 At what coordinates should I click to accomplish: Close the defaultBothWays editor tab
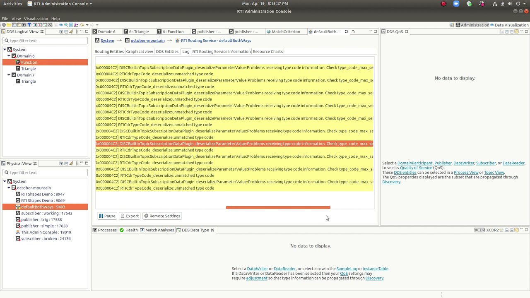click(x=347, y=31)
